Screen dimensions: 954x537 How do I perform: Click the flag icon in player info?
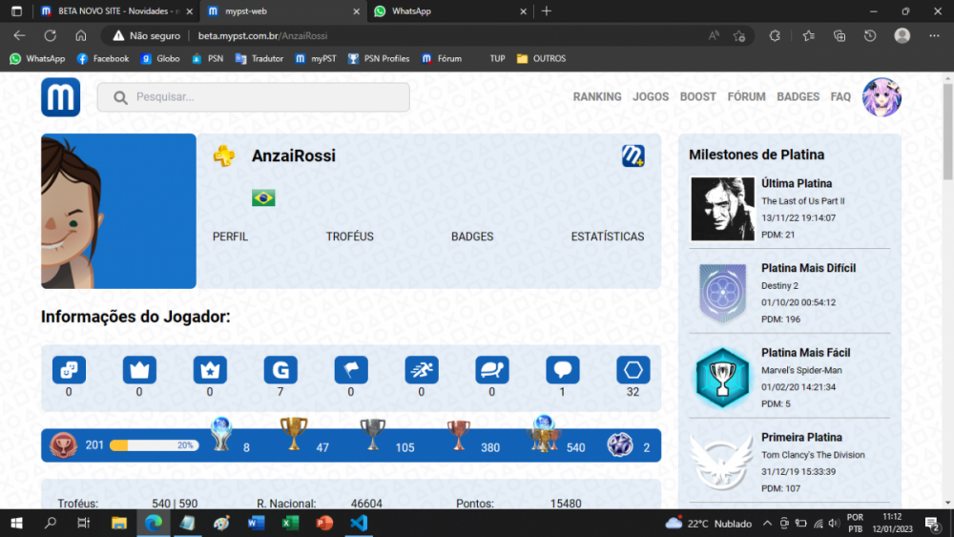click(351, 370)
